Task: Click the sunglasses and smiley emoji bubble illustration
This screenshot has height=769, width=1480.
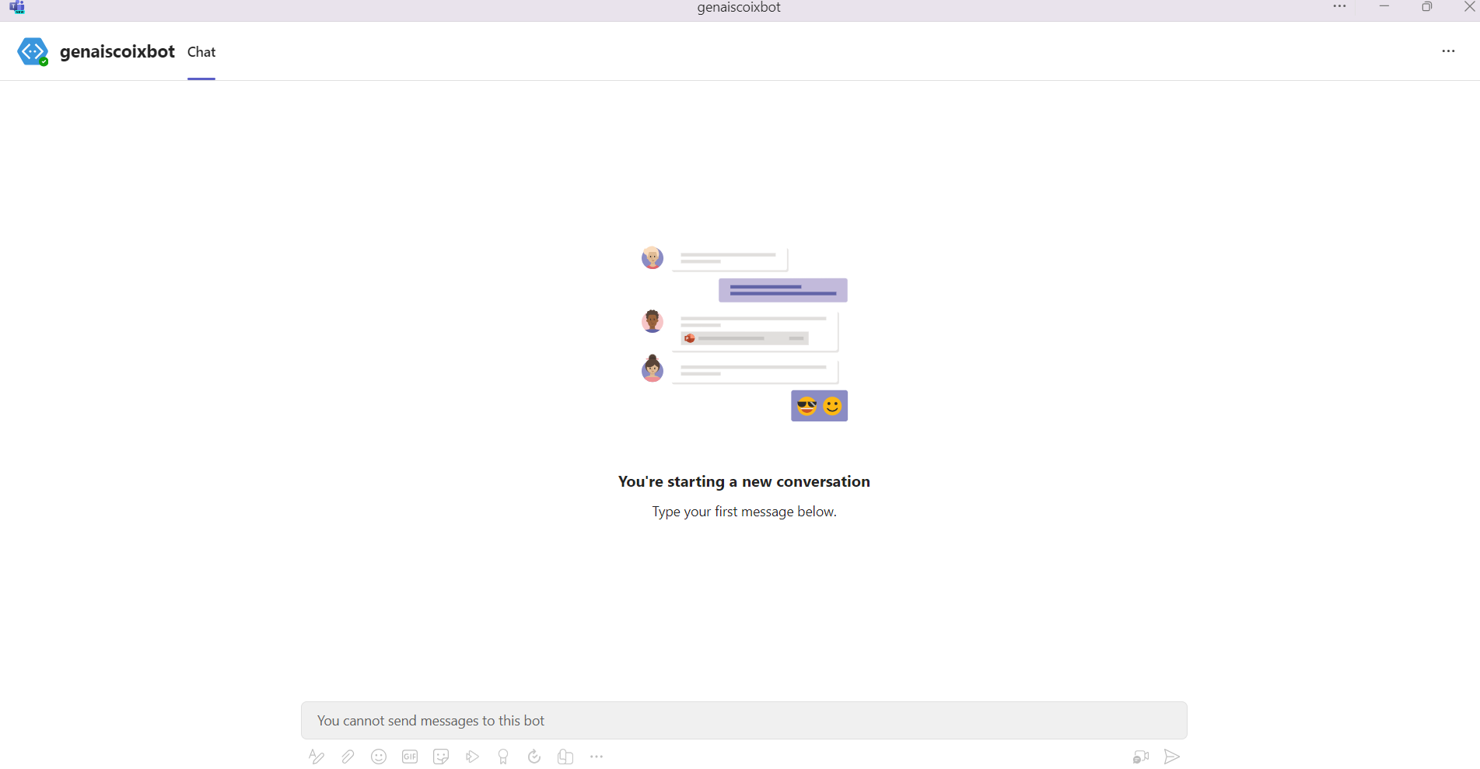Action: [820, 406]
